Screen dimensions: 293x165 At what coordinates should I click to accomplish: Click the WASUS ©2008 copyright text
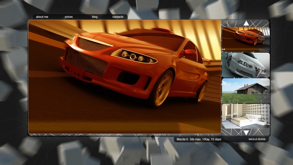(x=257, y=139)
